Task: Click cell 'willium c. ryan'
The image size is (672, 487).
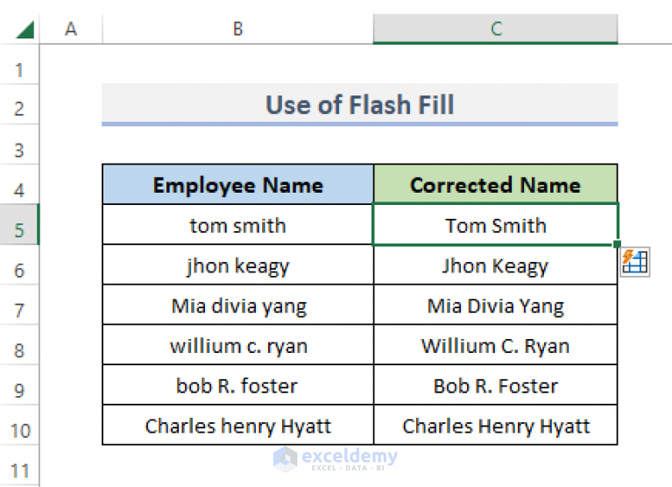Action: tap(237, 346)
